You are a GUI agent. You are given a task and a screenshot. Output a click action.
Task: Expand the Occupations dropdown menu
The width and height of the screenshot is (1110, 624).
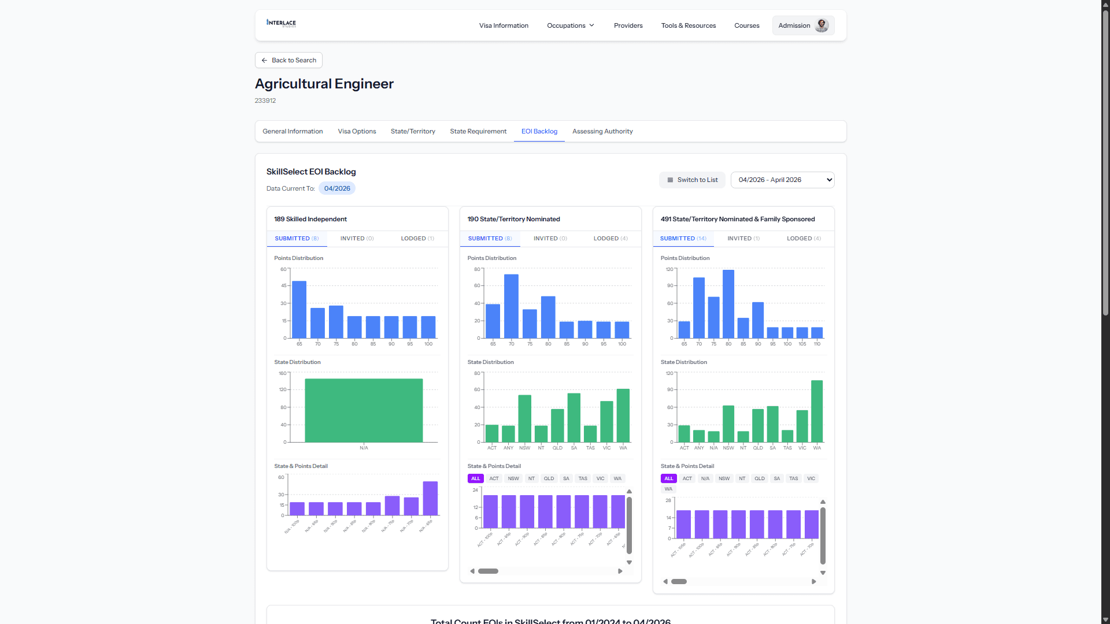(571, 25)
